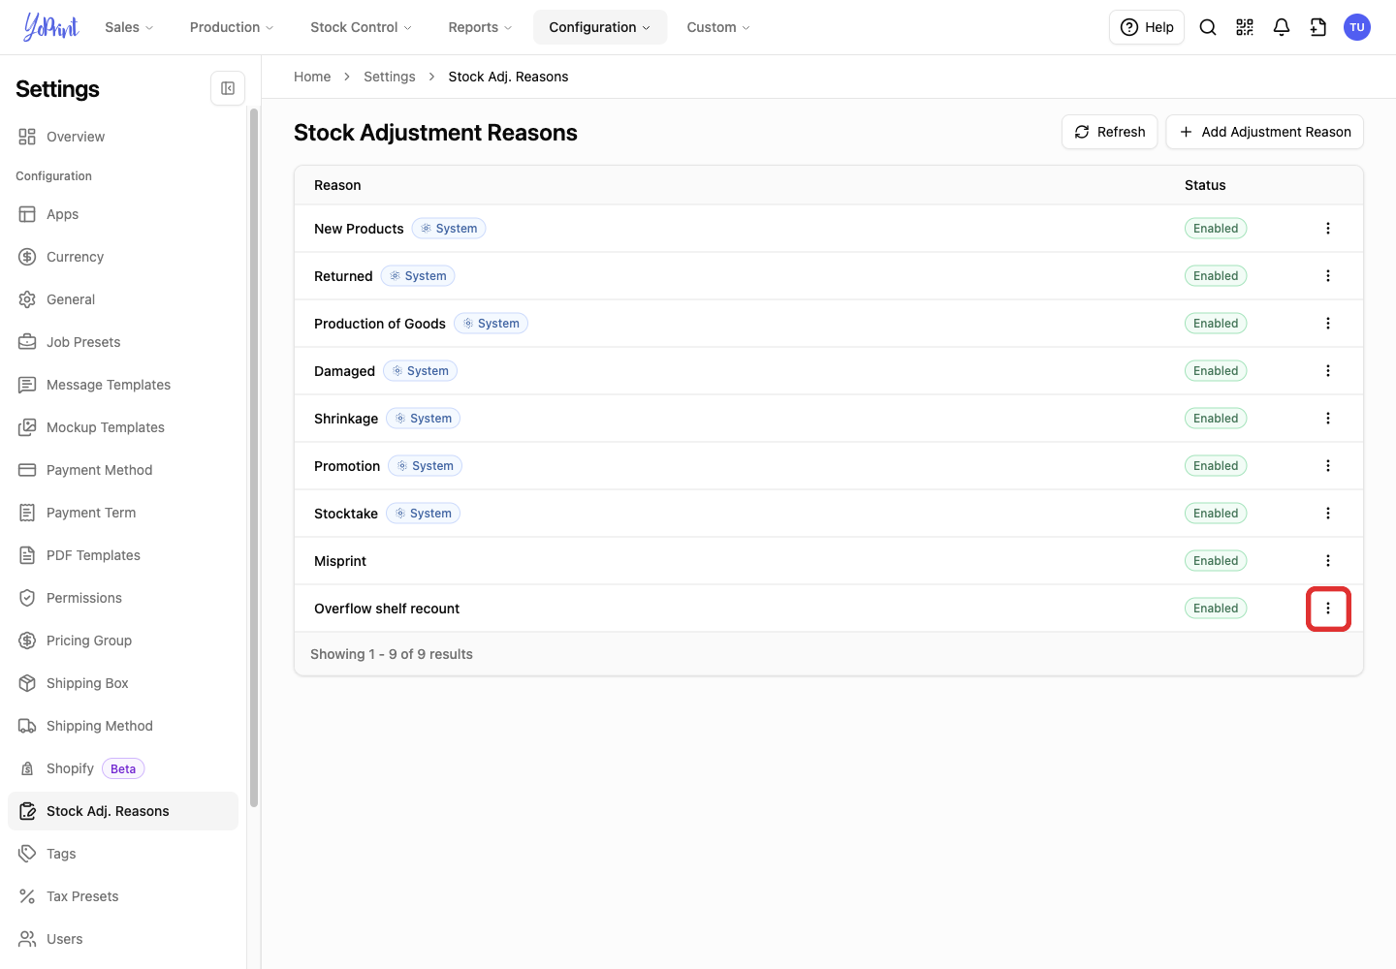Click the sidebar vertical scrollbar

click(254, 457)
